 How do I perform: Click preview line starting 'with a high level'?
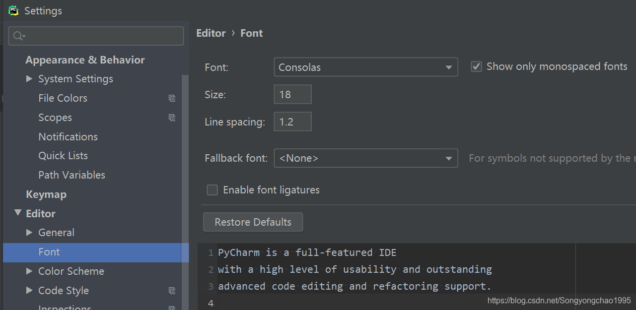pos(355,269)
